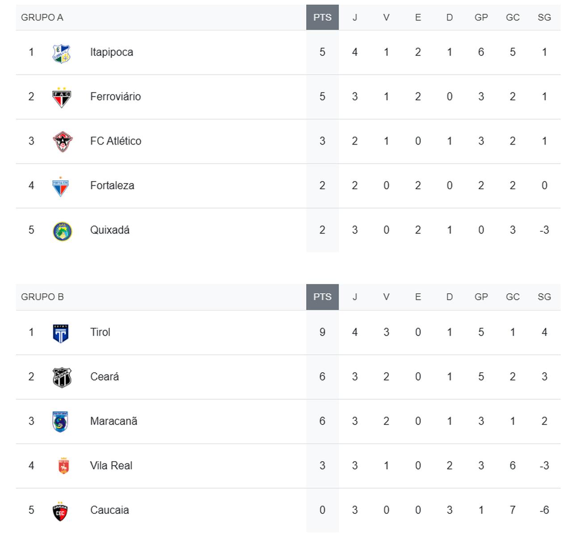This screenshot has height=533, width=572.
Task: Sort Grupo A by PTS column
Action: 322,17
